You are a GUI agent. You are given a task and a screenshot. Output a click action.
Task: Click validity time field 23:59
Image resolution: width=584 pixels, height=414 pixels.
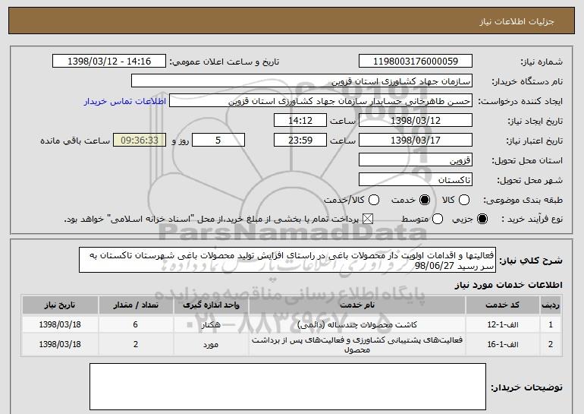click(x=300, y=141)
